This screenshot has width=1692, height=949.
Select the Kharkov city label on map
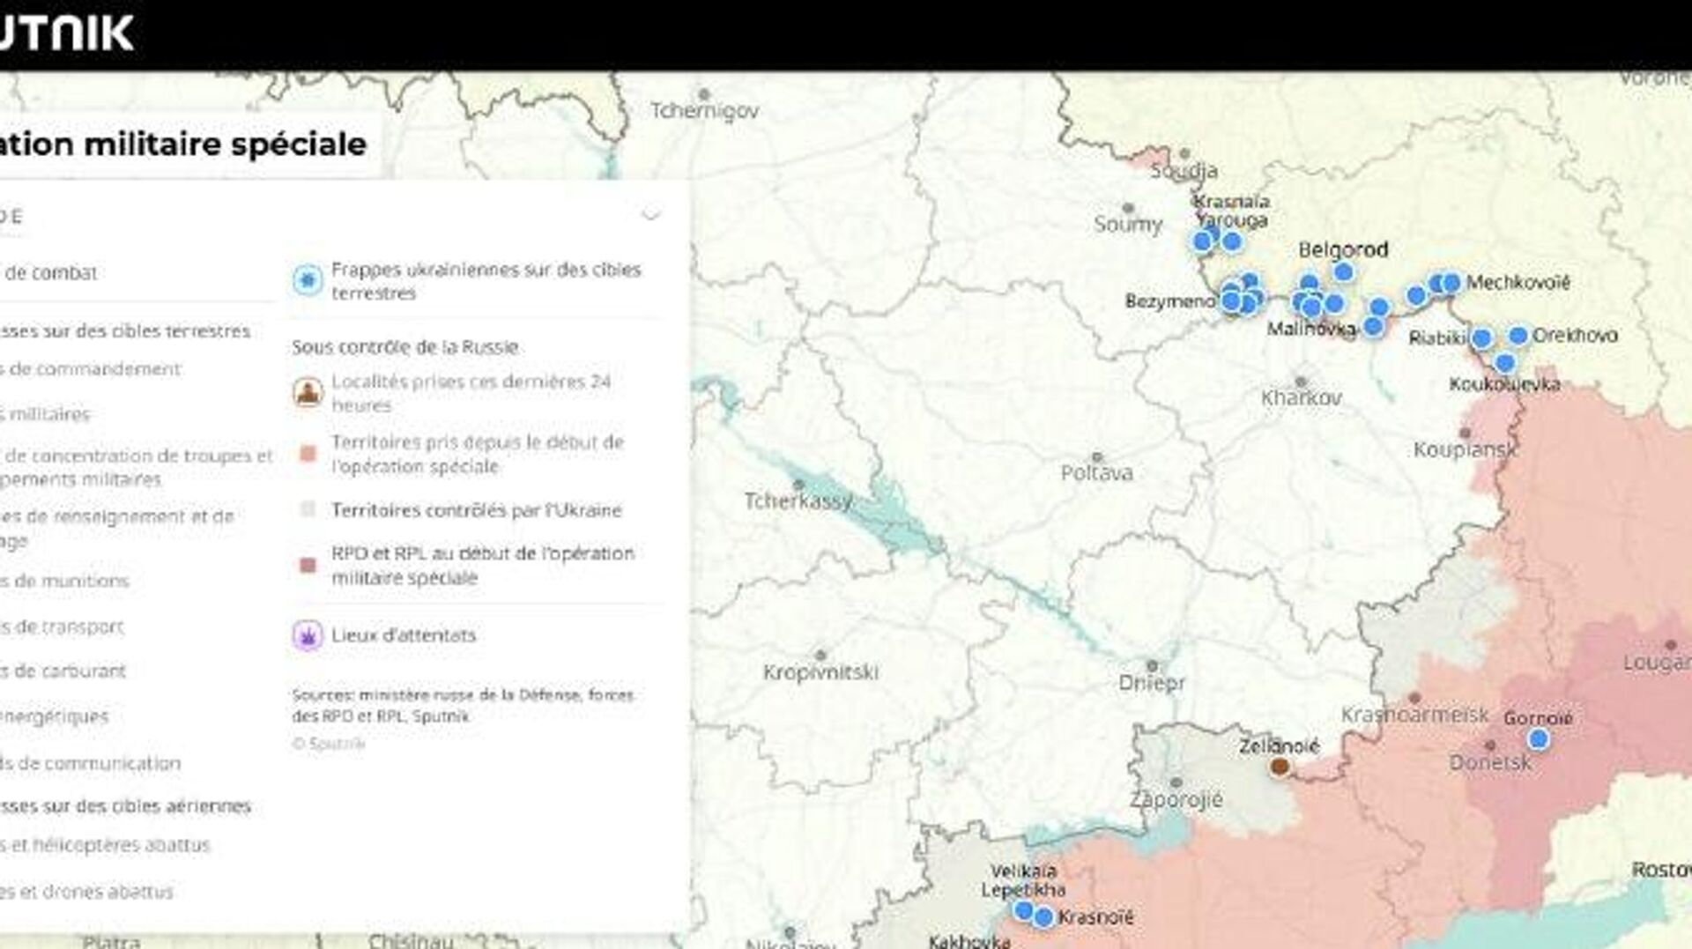1301,397
